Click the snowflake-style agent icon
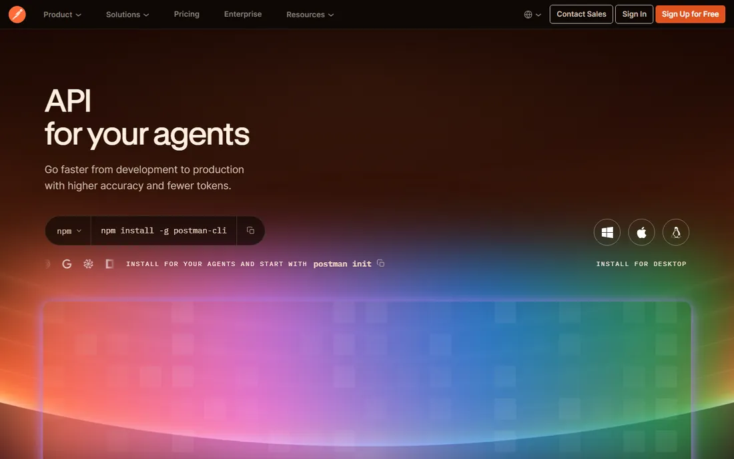This screenshot has width=734, height=459. [x=88, y=264]
